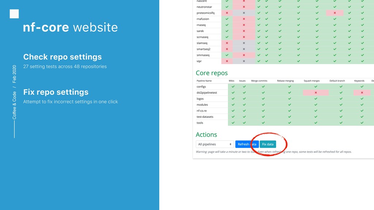Select the sarek pipeline name
This screenshot has width=374, height=210.
(200, 31)
